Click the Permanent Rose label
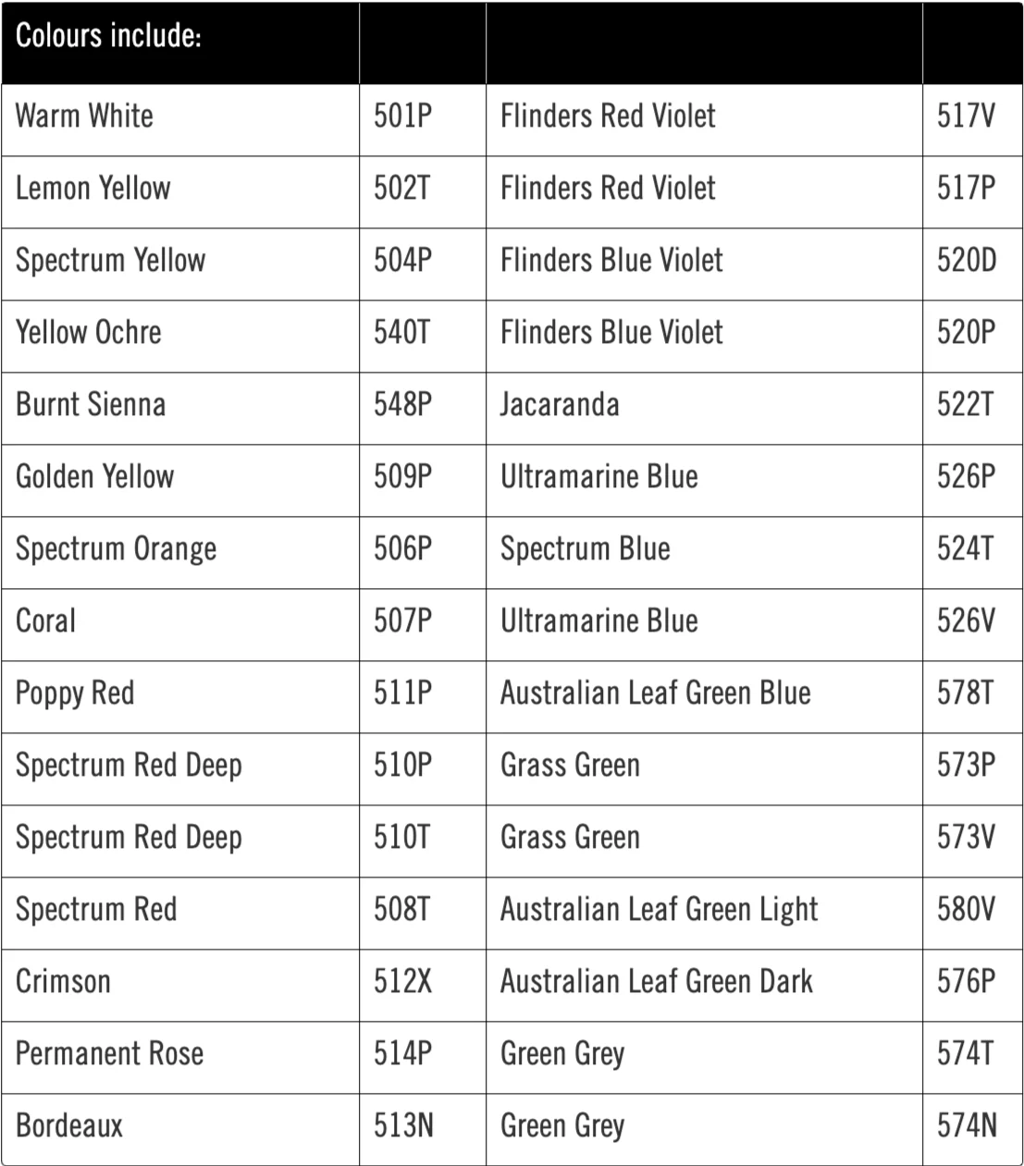The height and width of the screenshot is (1166, 1024). click(109, 1054)
